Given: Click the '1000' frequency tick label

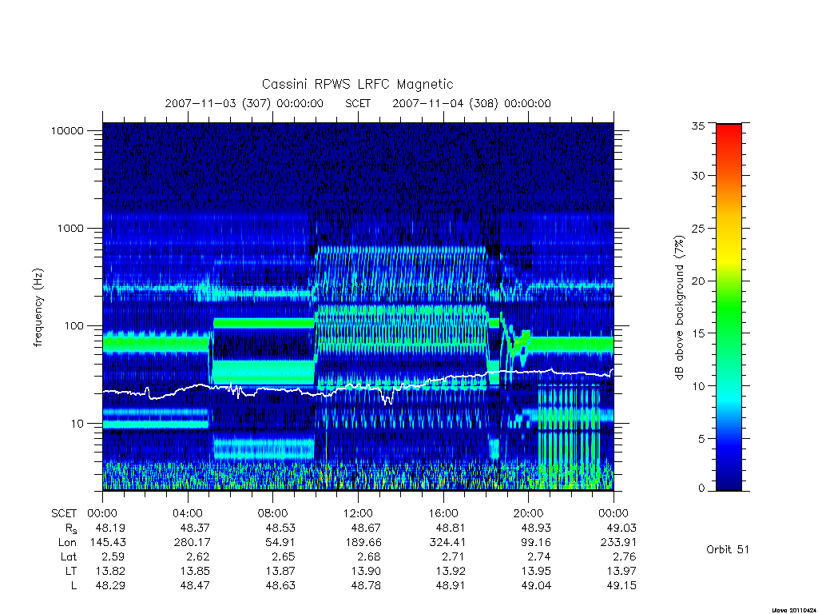Looking at the screenshot, I should click(70, 229).
